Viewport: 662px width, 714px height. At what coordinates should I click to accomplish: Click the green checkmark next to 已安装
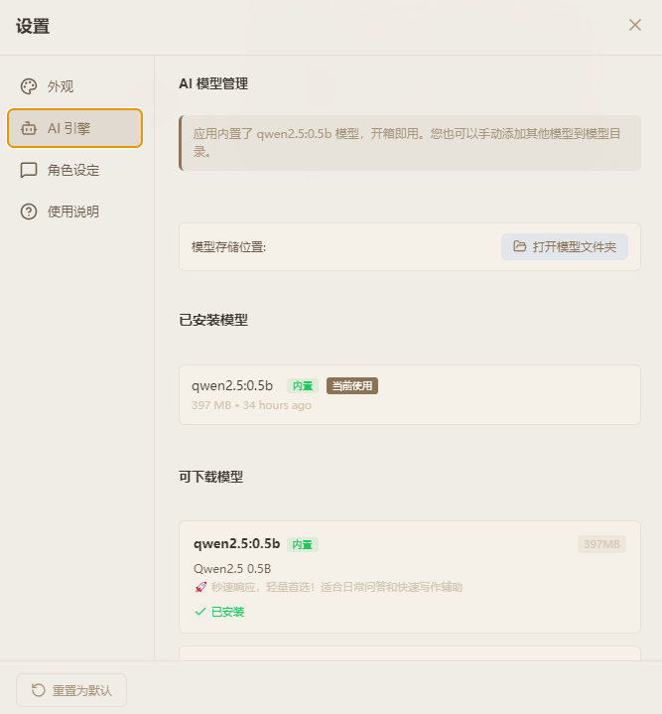click(x=200, y=612)
